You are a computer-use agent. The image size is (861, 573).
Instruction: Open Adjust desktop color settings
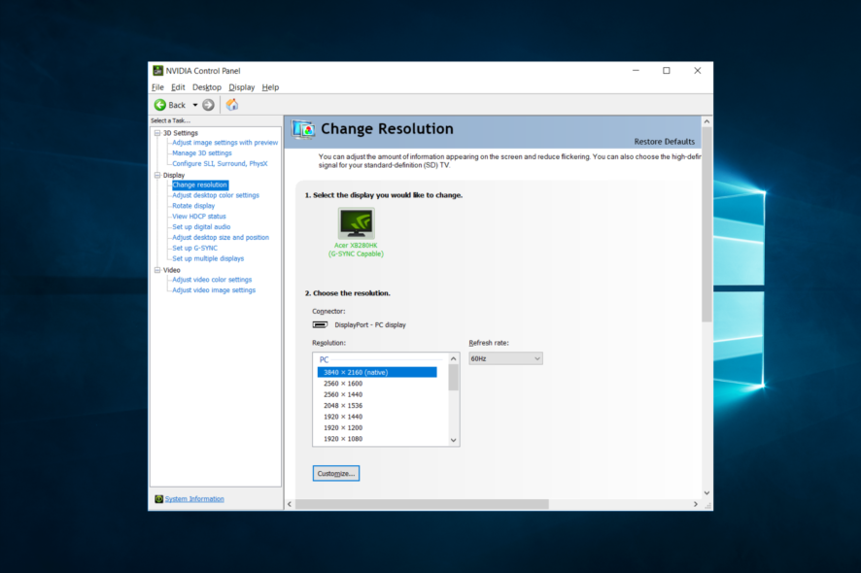[x=216, y=195]
